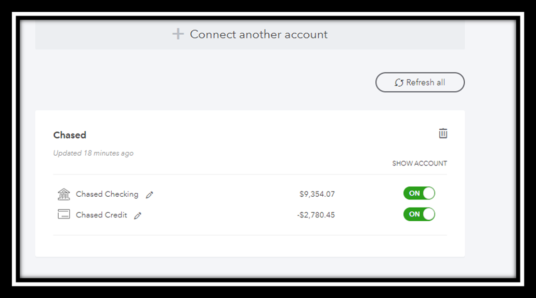
Task: Click the credit card icon for Chased Credit
Action: coord(64,214)
